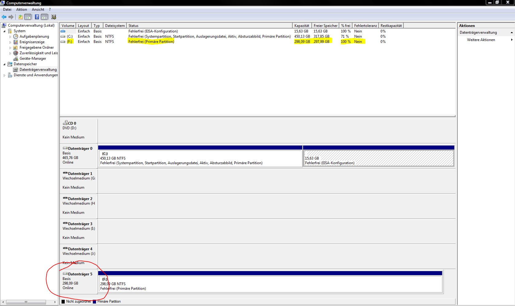515x306 pixels.
Task: Open Geräte-Manager via its icon
Action: [16, 59]
